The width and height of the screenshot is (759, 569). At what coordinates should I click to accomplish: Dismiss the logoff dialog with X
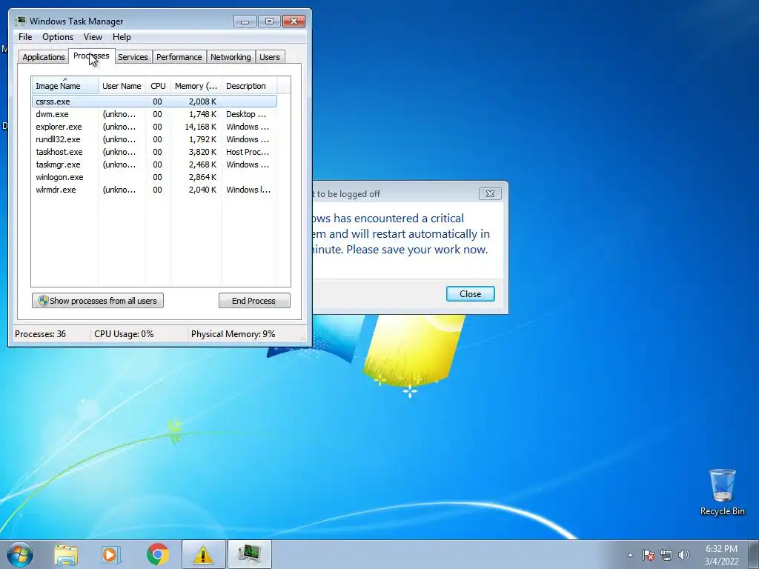490,193
